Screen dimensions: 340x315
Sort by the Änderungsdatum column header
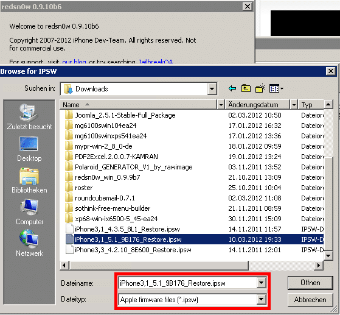click(258, 105)
